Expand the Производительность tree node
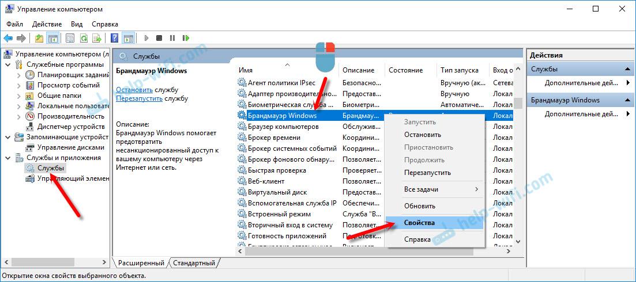636x282 pixels. point(18,116)
